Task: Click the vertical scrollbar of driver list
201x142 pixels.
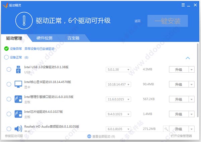Action: (x=198, y=80)
